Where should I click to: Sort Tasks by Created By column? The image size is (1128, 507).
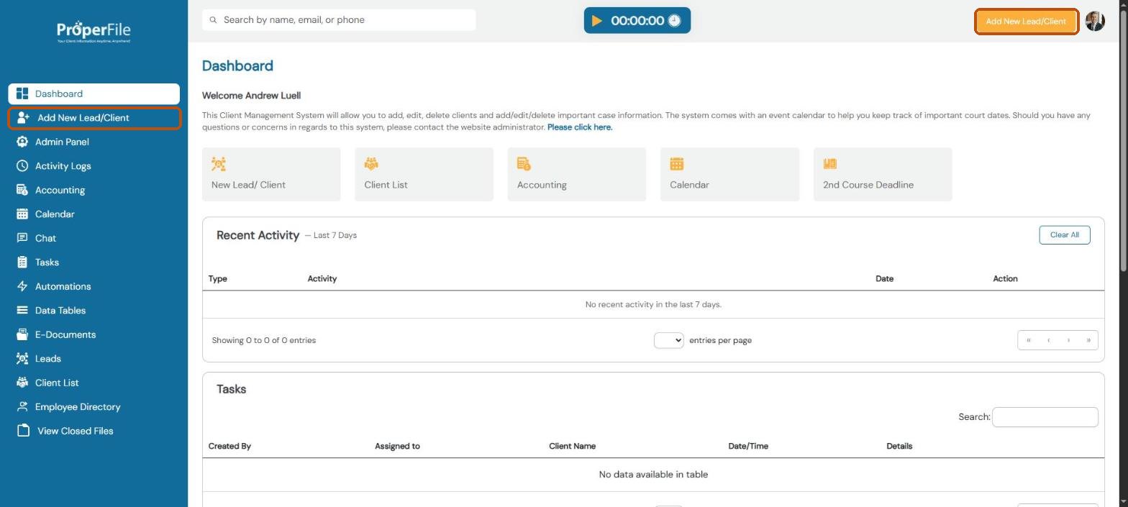pyautogui.click(x=229, y=446)
